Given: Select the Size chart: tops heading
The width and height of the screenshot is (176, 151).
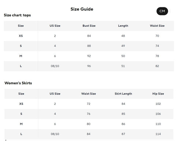Looking at the screenshot, I should 17,15.
